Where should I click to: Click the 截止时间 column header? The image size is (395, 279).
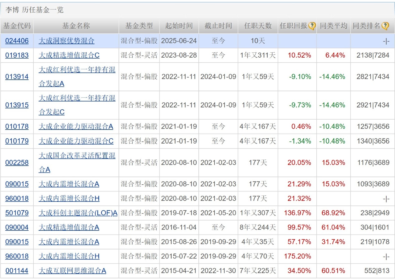coord(218,26)
